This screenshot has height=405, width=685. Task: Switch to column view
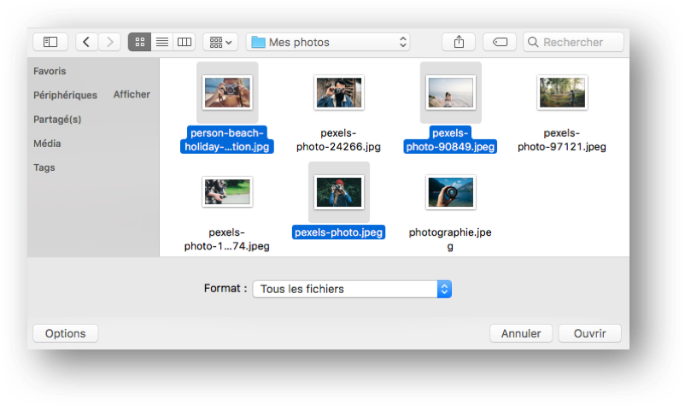pos(184,42)
